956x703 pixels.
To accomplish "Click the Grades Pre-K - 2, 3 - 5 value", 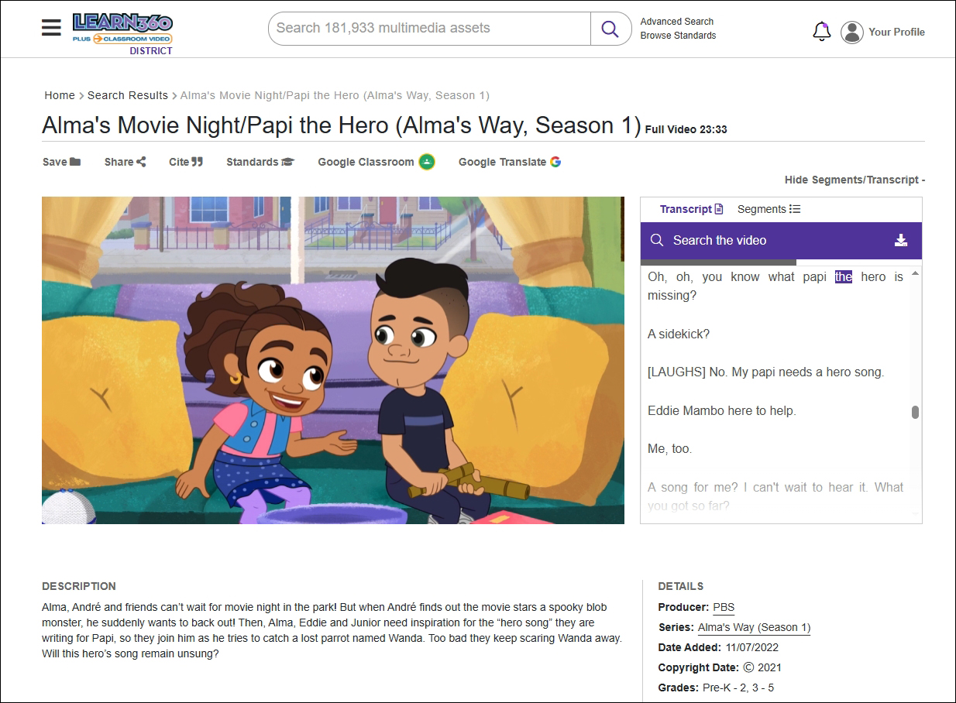I will [738, 688].
